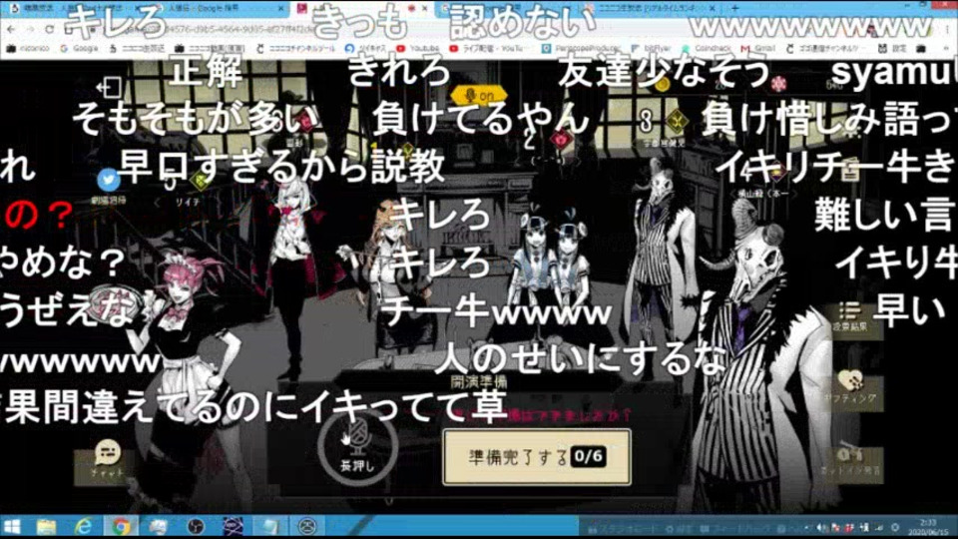Click the 0/6 ready counter
Viewport: 958px width, 539px height.
point(588,456)
